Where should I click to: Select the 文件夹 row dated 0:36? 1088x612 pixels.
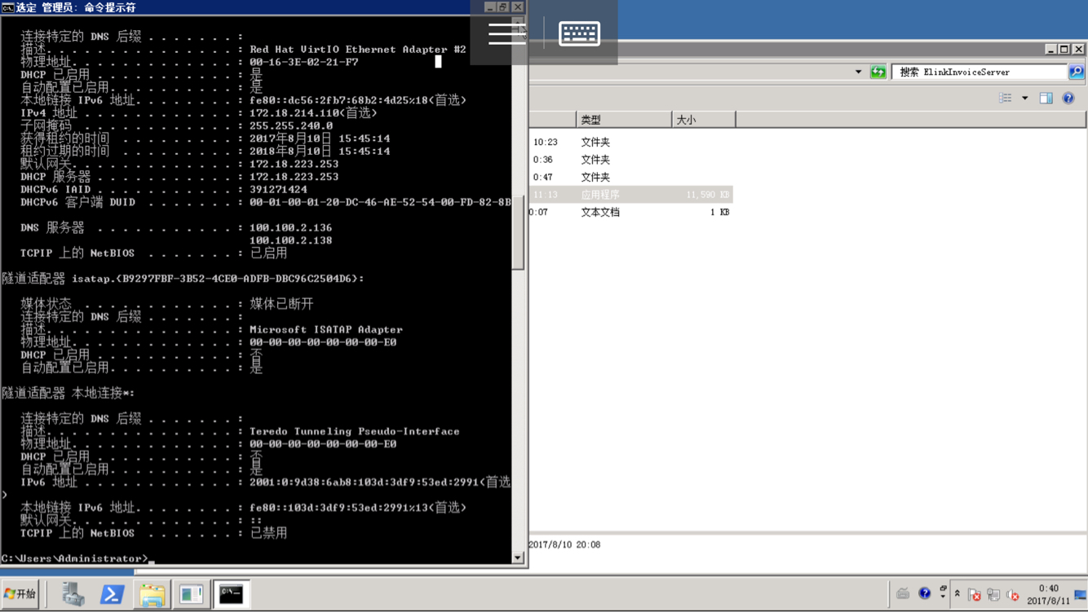[x=630, y=160]
